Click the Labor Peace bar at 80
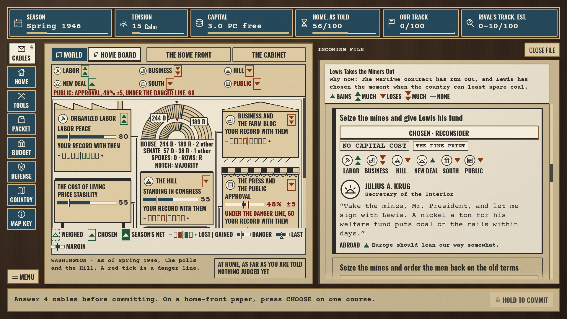Screen dimensions: 567x319 pos(87,137)
